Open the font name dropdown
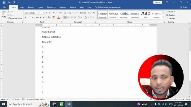Viewport: 191px width, 107px height. click(x=37, y=13)
